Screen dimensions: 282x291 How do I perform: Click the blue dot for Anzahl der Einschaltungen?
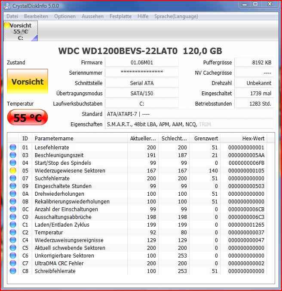(x=13, y=209)
